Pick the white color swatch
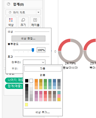 31,81
